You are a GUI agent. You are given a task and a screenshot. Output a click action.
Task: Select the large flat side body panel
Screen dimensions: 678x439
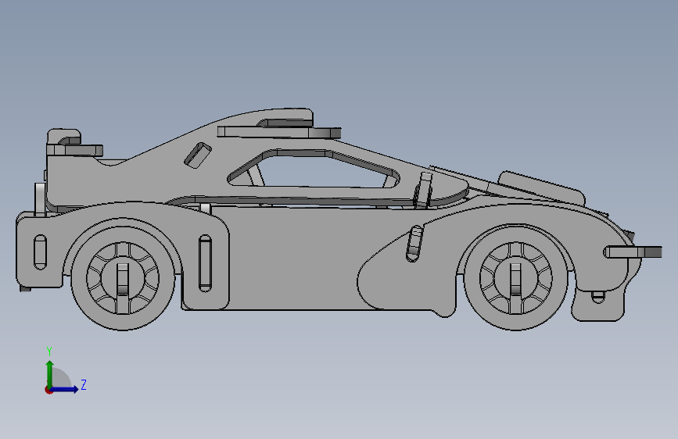coord(294,259)
